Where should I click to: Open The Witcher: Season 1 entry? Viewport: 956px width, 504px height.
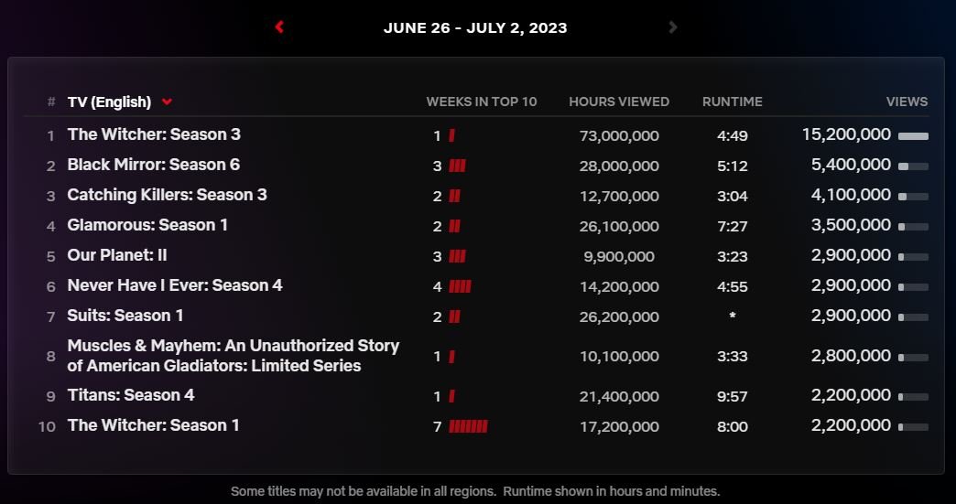pos(153,425)
